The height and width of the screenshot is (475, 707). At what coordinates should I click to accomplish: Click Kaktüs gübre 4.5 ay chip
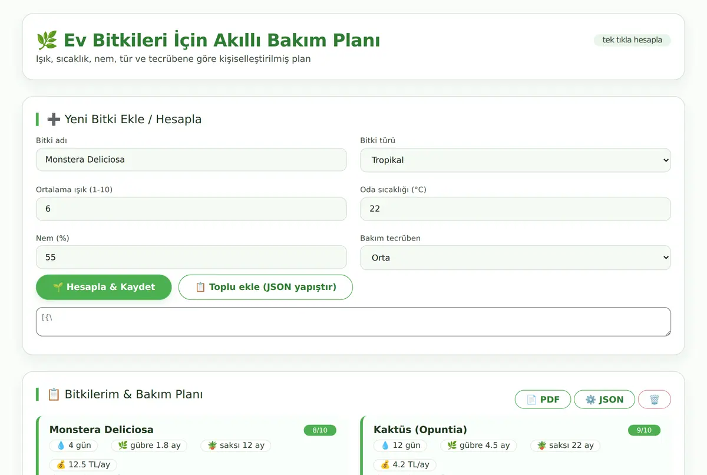[x=478, y=446]
